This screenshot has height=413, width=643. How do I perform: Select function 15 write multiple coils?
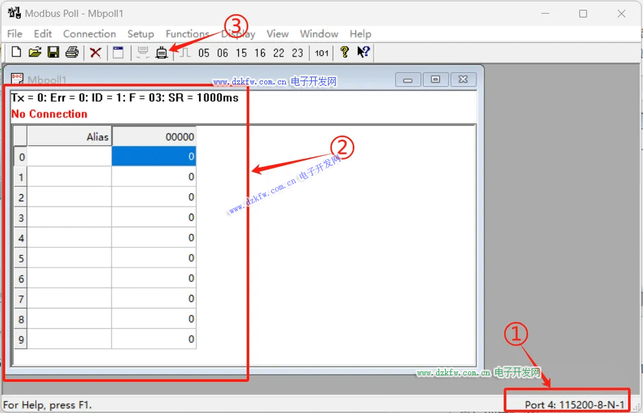(241, 53)
